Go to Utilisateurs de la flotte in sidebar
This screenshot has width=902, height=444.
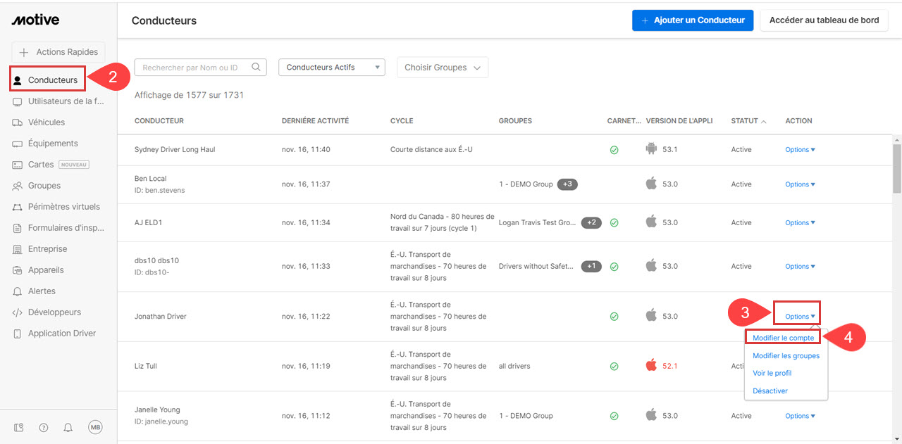tap(58, 101)
